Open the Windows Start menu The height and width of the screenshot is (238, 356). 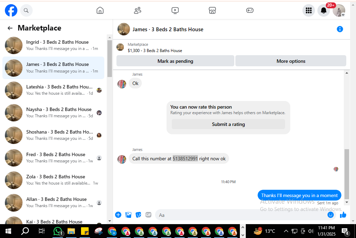pyautogui.click(x=8, y=231)
